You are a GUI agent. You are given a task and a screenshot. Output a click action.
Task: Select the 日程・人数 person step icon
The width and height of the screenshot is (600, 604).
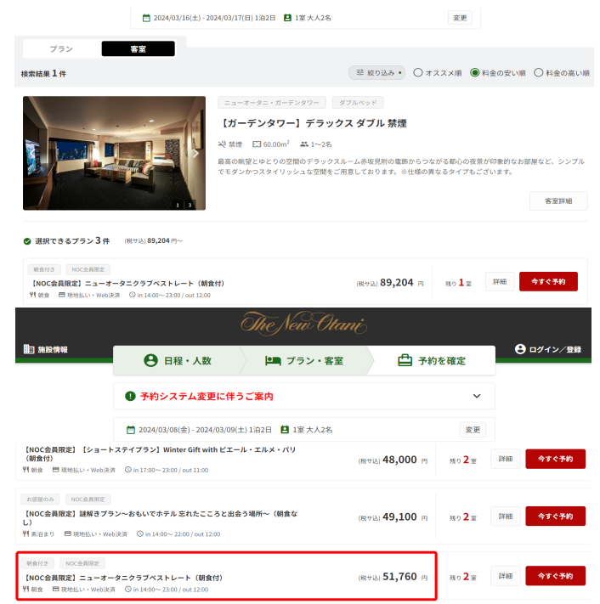point(150,360)
